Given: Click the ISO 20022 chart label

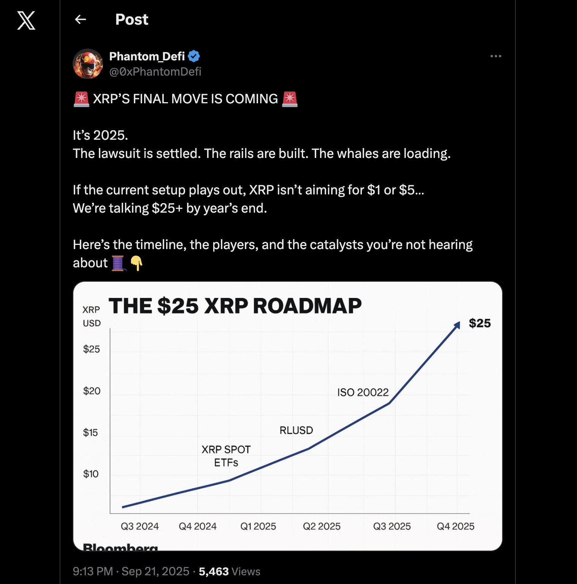Looking at the screenshot, I should click(363, 392).
